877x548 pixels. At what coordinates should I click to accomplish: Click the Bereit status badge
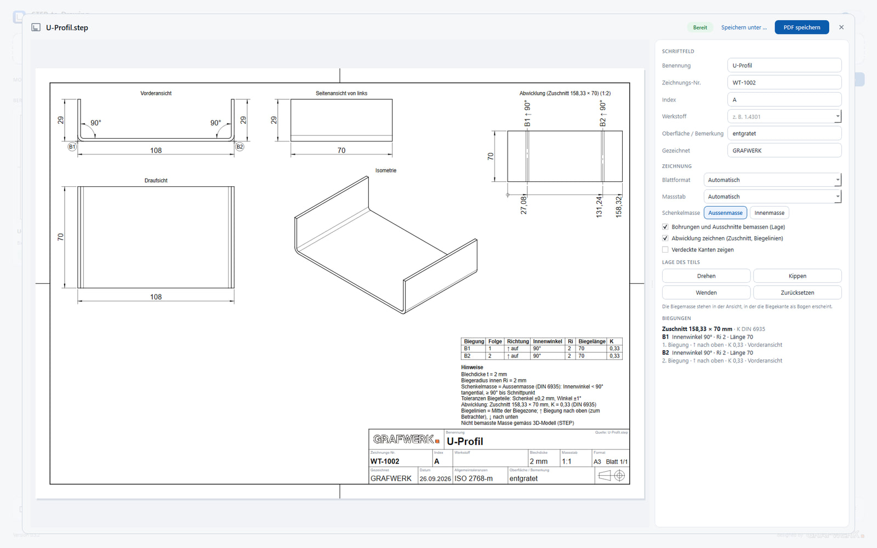pos(700,27)
